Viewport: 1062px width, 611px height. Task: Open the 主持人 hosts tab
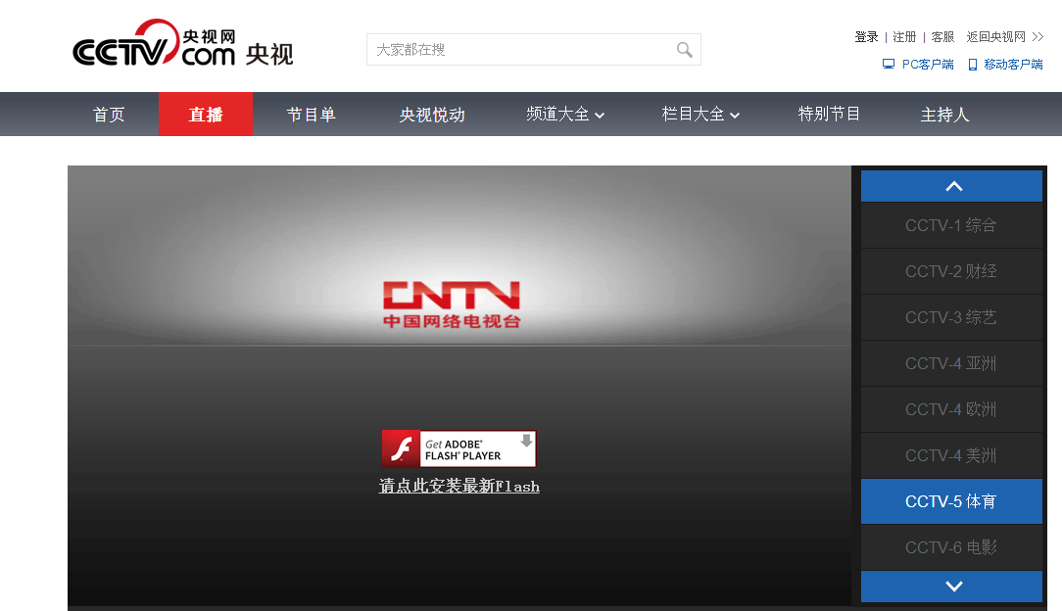point(944,115)
